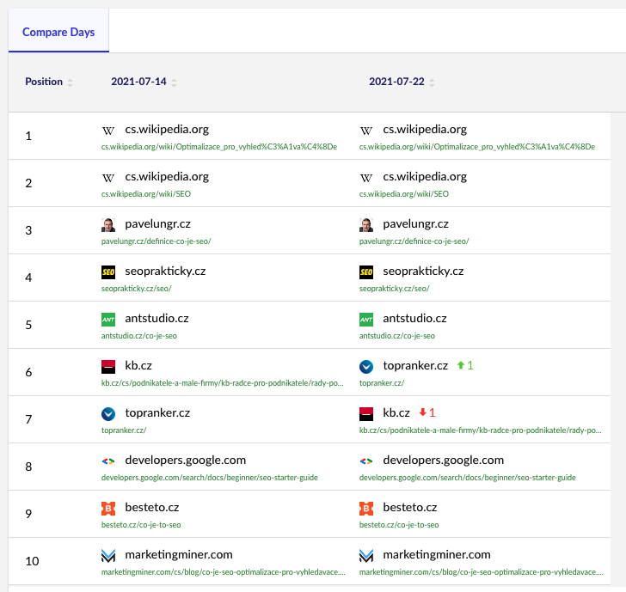
Task: Select topranker.cz domain name in position 6
Action: pos(415,366)
